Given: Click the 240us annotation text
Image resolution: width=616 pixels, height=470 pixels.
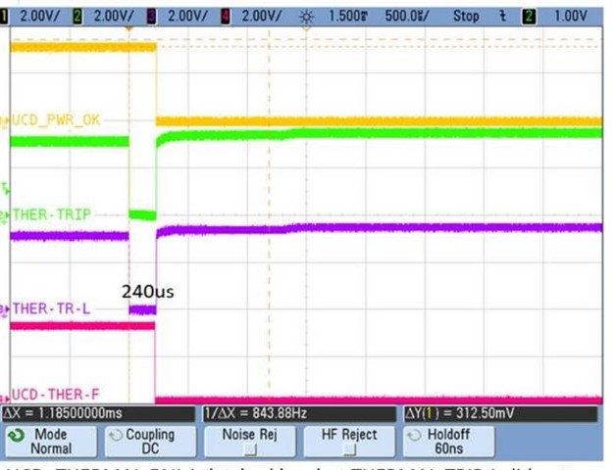Looking at the screenshot, I should 148,292.
